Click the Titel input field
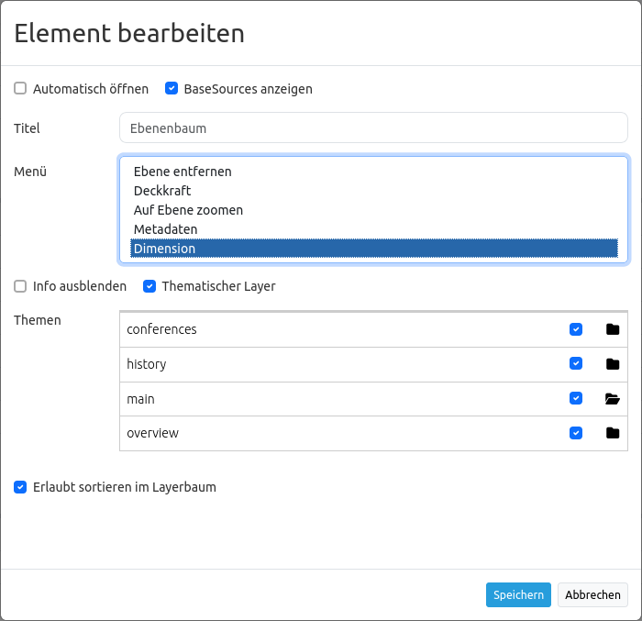The image size is (642, 621). pyautogui.click(x=373, y=128)
